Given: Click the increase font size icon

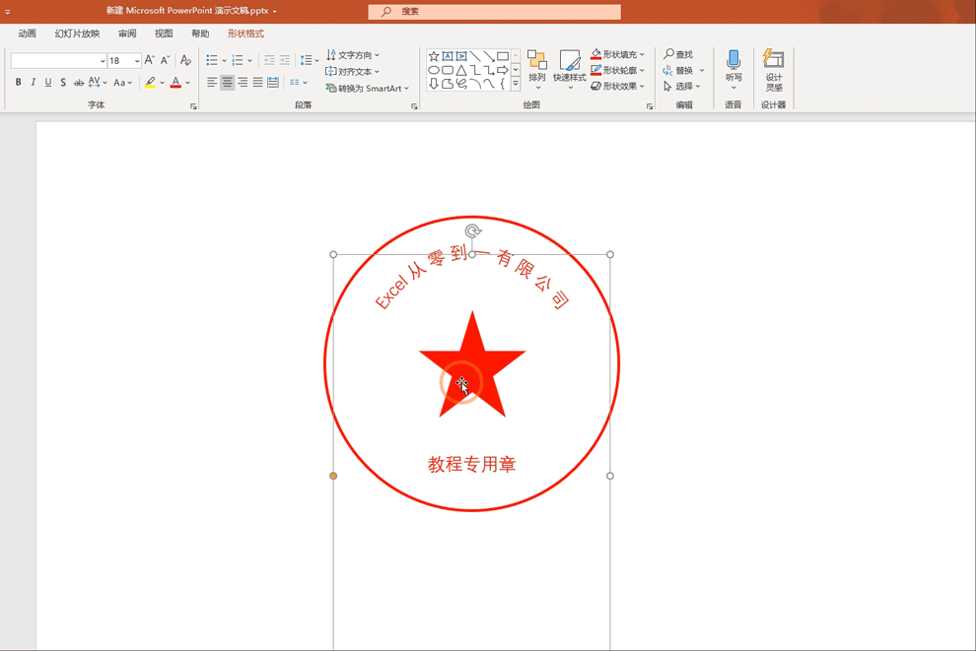Looking at the screenshot, I should [150, 61].
